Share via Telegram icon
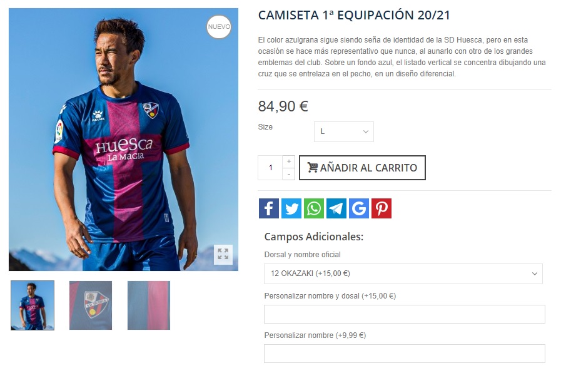Viewport: 581px width, 368px height. (x=336, y=208)
